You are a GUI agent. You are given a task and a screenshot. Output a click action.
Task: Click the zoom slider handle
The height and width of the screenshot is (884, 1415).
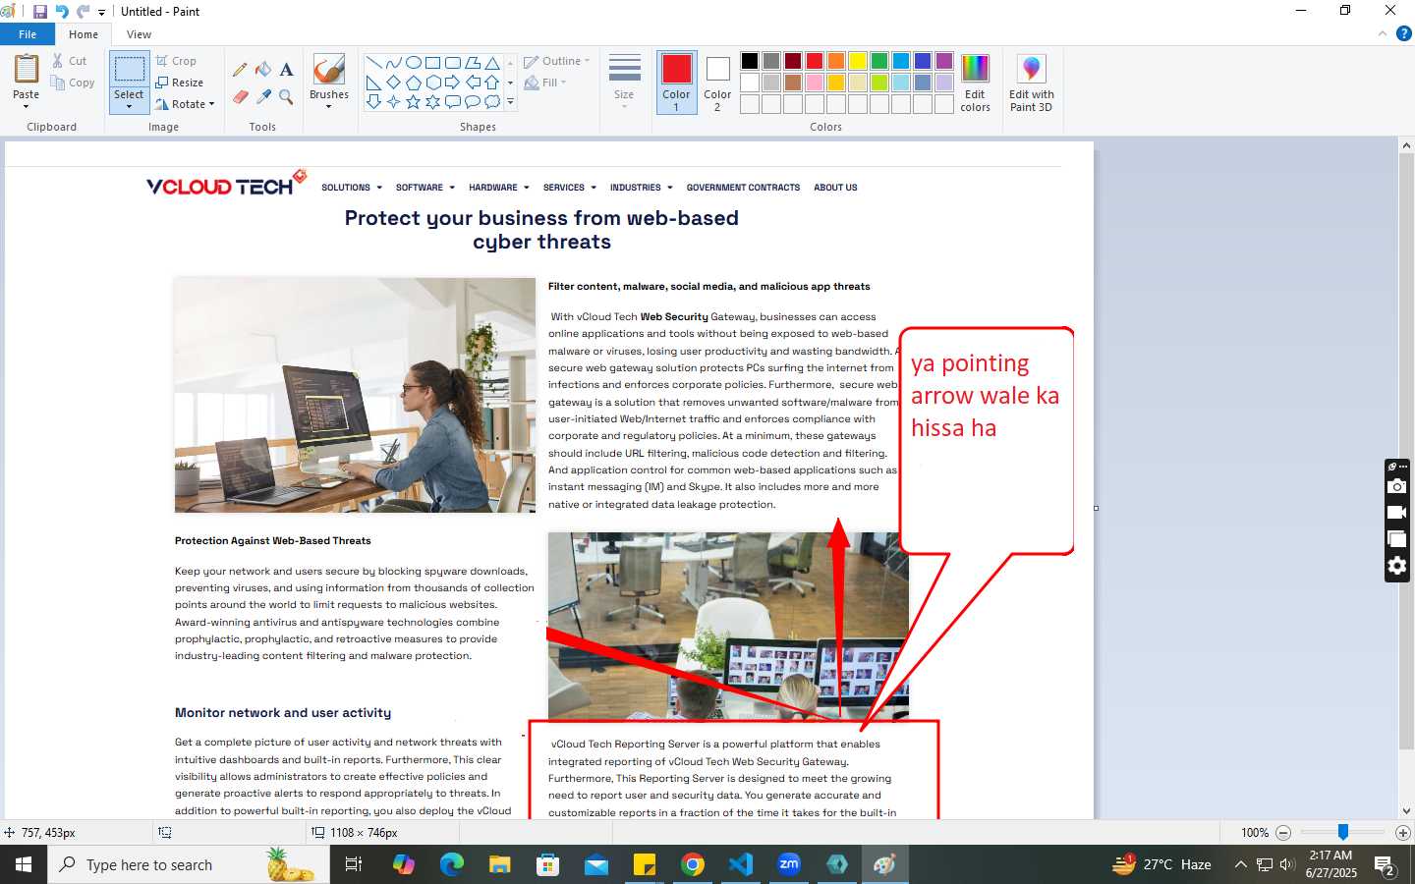[1343, 832]
